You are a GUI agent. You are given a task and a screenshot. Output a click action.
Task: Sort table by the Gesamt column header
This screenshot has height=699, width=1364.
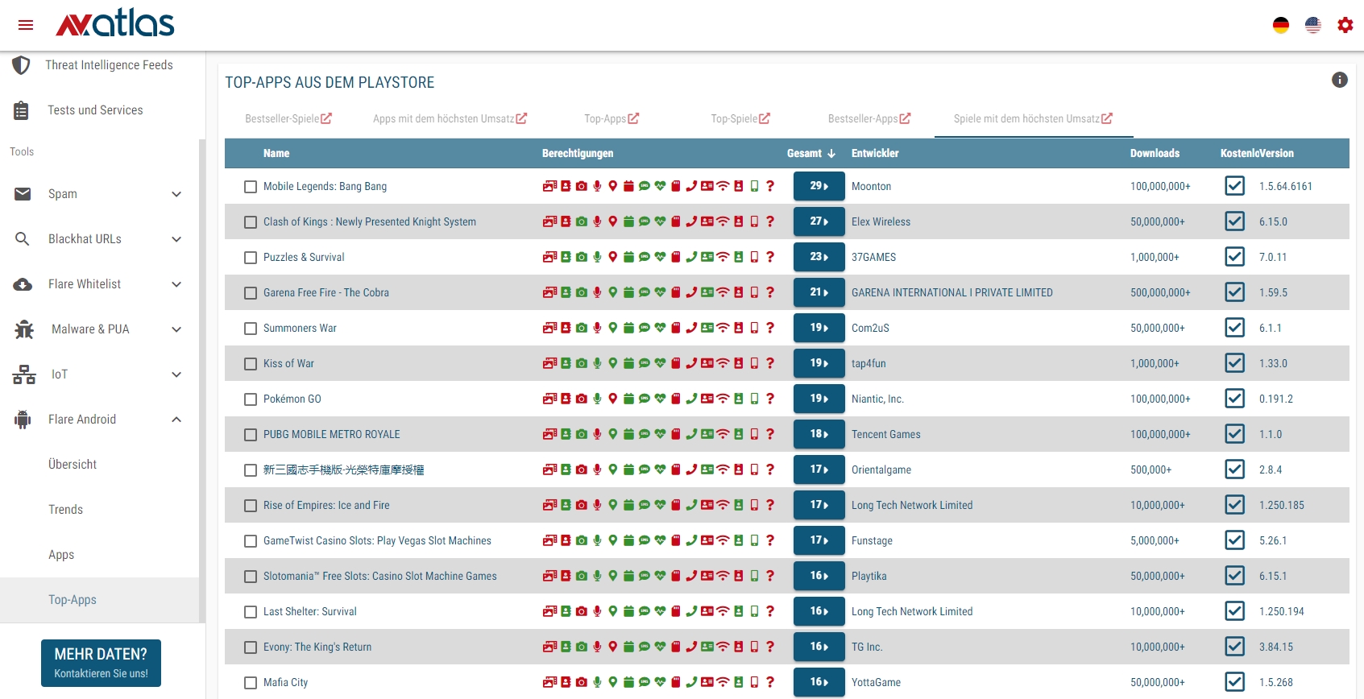tap(811, 153)
